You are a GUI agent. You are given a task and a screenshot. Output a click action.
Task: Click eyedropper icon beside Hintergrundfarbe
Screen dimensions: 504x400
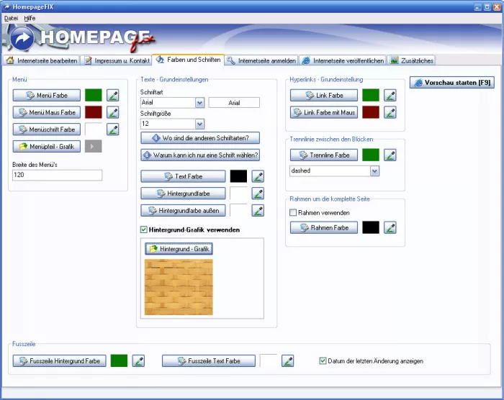coord(258,194)
